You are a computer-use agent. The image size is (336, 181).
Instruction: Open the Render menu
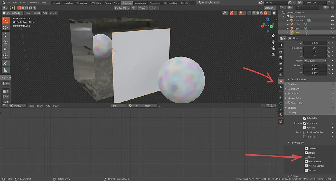[24, 3]
